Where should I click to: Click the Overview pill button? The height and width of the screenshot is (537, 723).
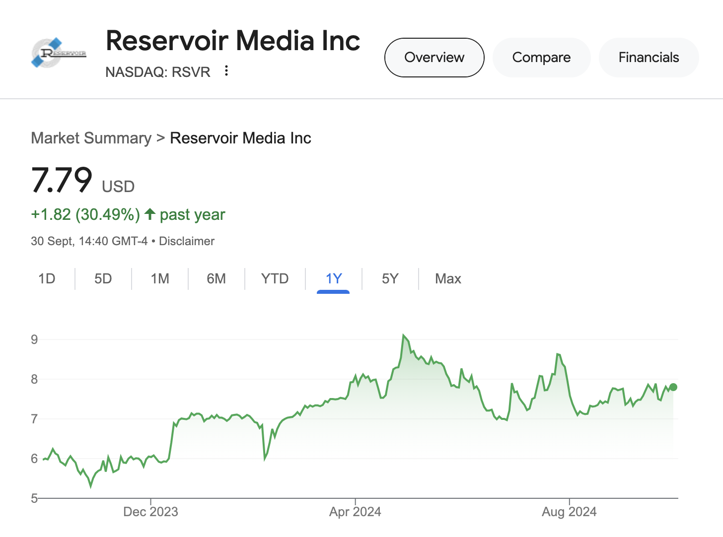pos(434,57)
